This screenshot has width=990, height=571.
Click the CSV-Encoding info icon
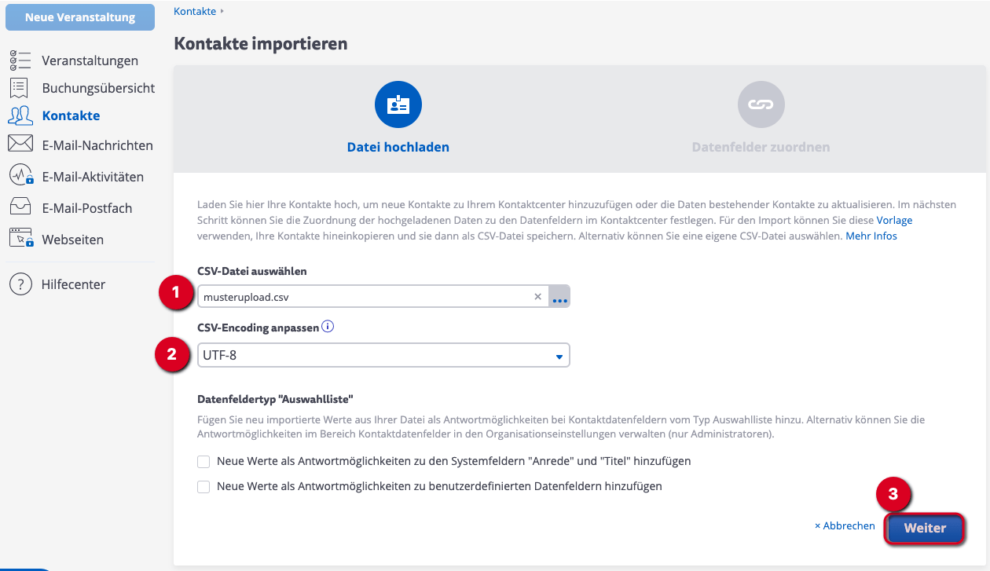[328, 327]
